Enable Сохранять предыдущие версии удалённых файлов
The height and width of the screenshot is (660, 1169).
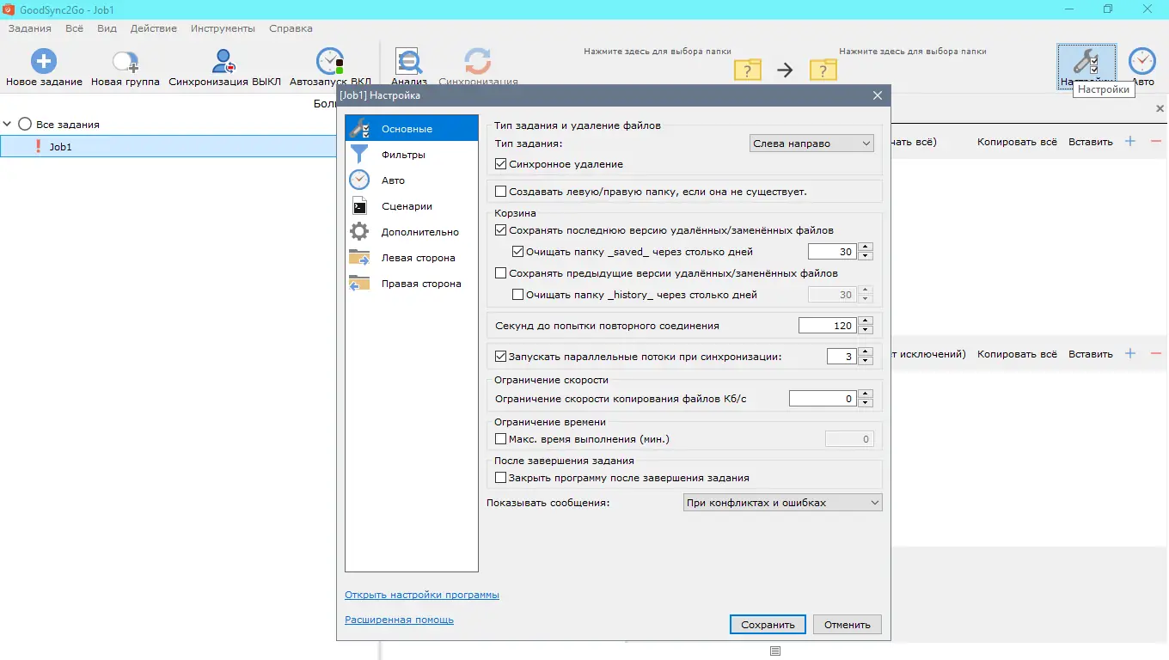pos(499,272)
